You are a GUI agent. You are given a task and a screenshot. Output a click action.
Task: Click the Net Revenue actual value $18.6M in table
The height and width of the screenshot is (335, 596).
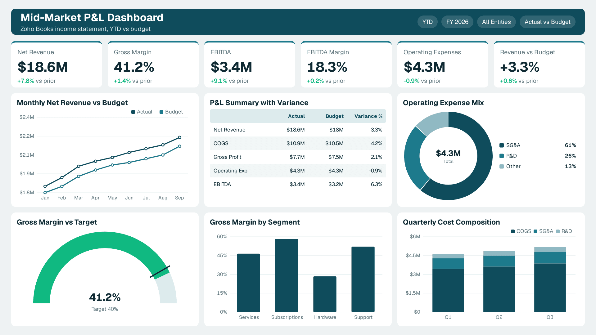[x=296, y=130]
